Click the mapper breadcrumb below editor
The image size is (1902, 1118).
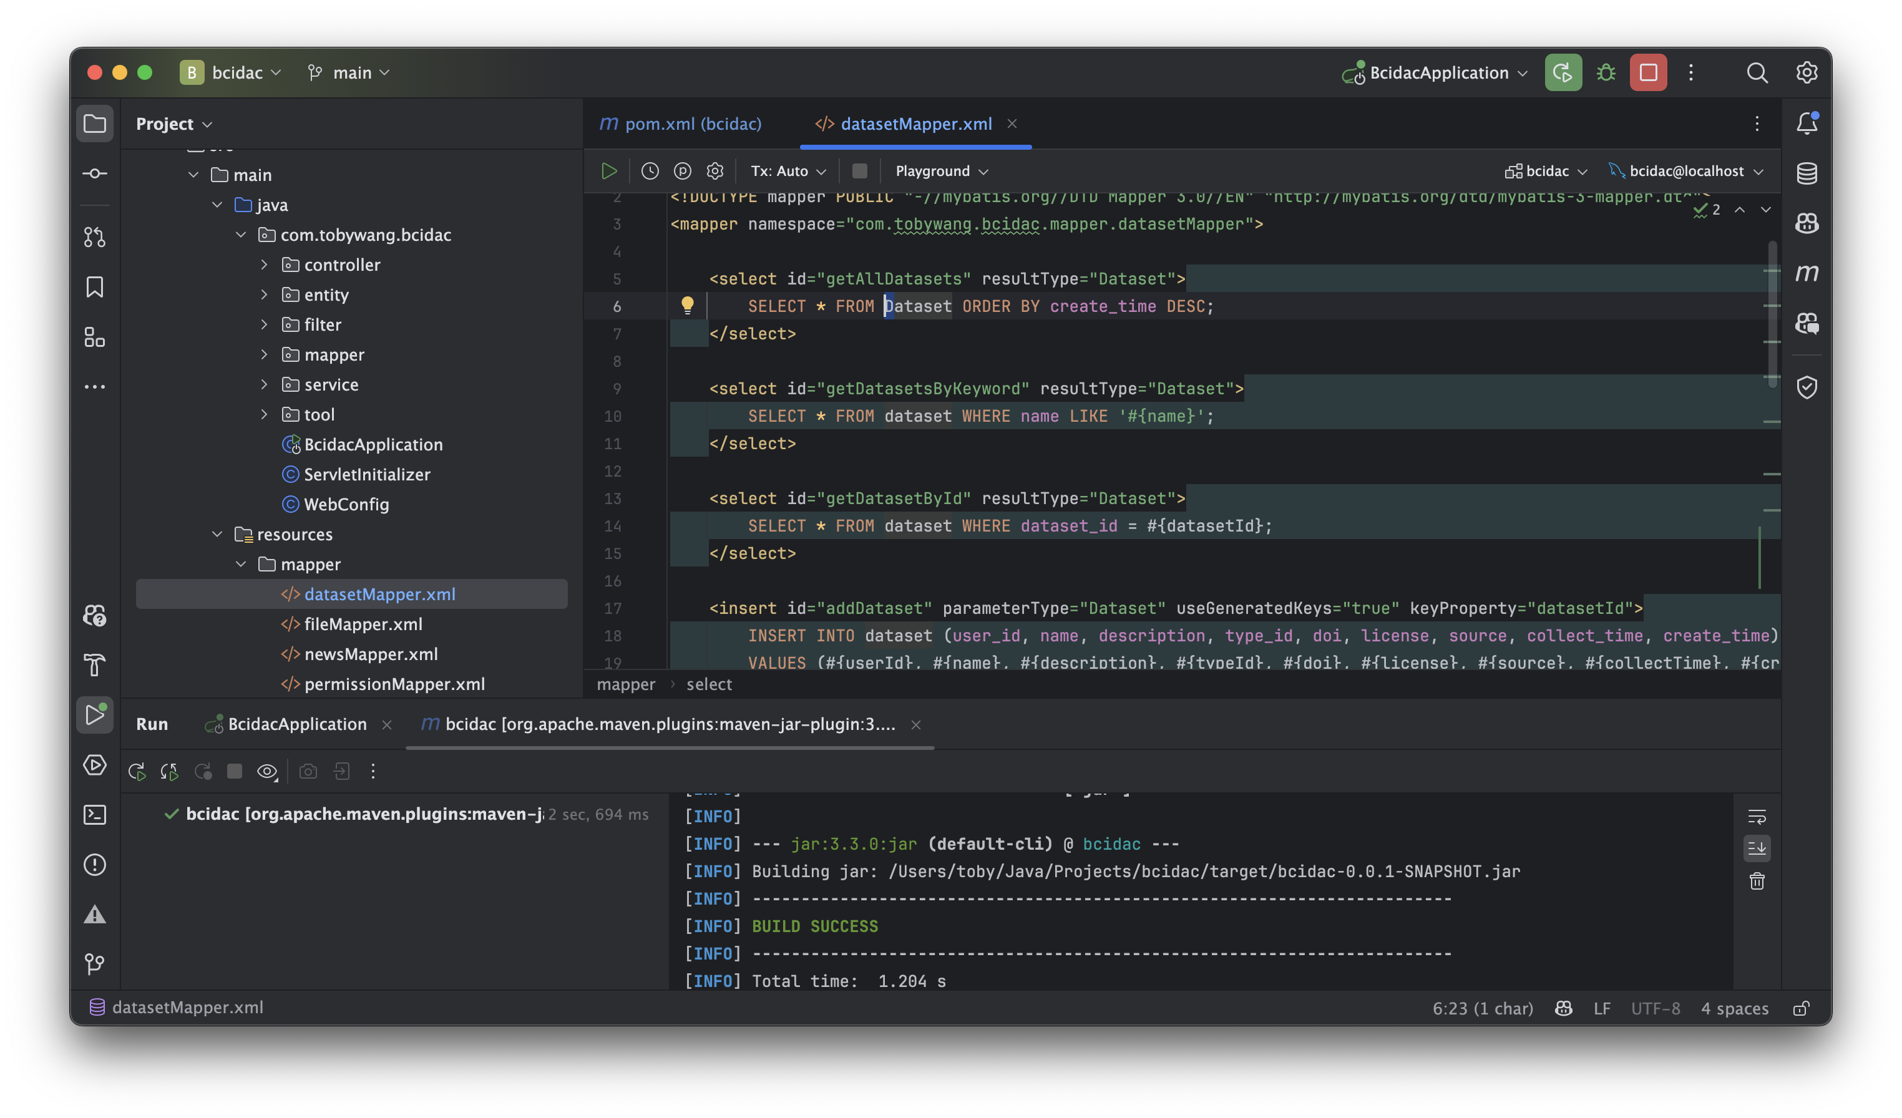[626, 684]
